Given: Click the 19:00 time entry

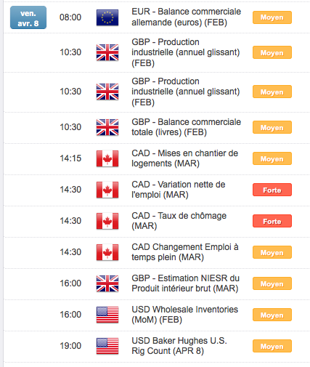Looking at the screenshot, I should point(70,346).
